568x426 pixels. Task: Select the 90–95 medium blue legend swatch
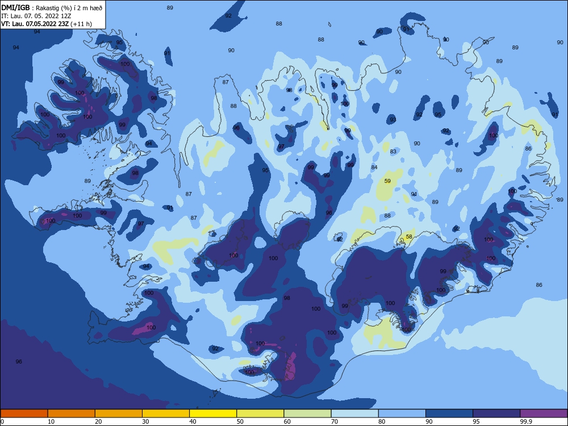pyautogui.click(x=449, y=414)
